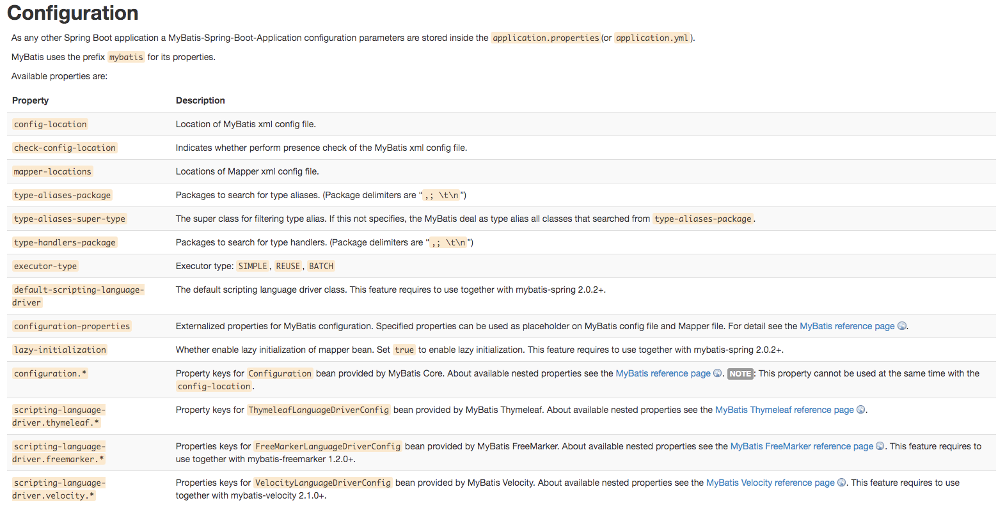Click the application.yml code text

[x=652, y=38]
